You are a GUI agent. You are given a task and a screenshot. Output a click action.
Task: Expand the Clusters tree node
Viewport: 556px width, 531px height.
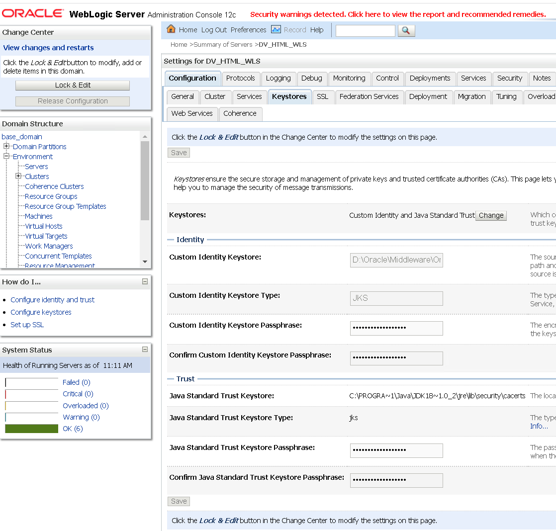18,176
